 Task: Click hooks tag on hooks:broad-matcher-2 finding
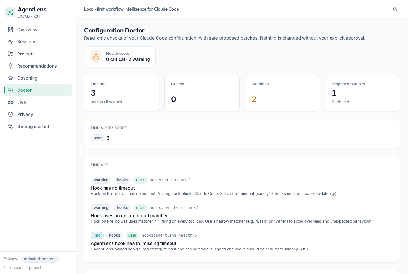(x=122, y=208)
